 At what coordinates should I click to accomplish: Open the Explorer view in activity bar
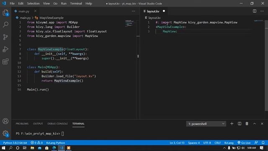coord(5,13)
